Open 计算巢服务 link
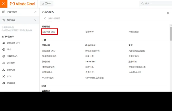The height and width of the screenshot is (111, 172). coord(47,72)
